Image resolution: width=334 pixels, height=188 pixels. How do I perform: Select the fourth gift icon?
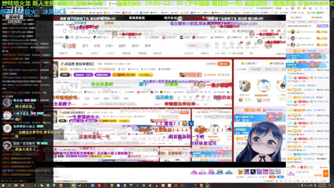tap(220, 172)
